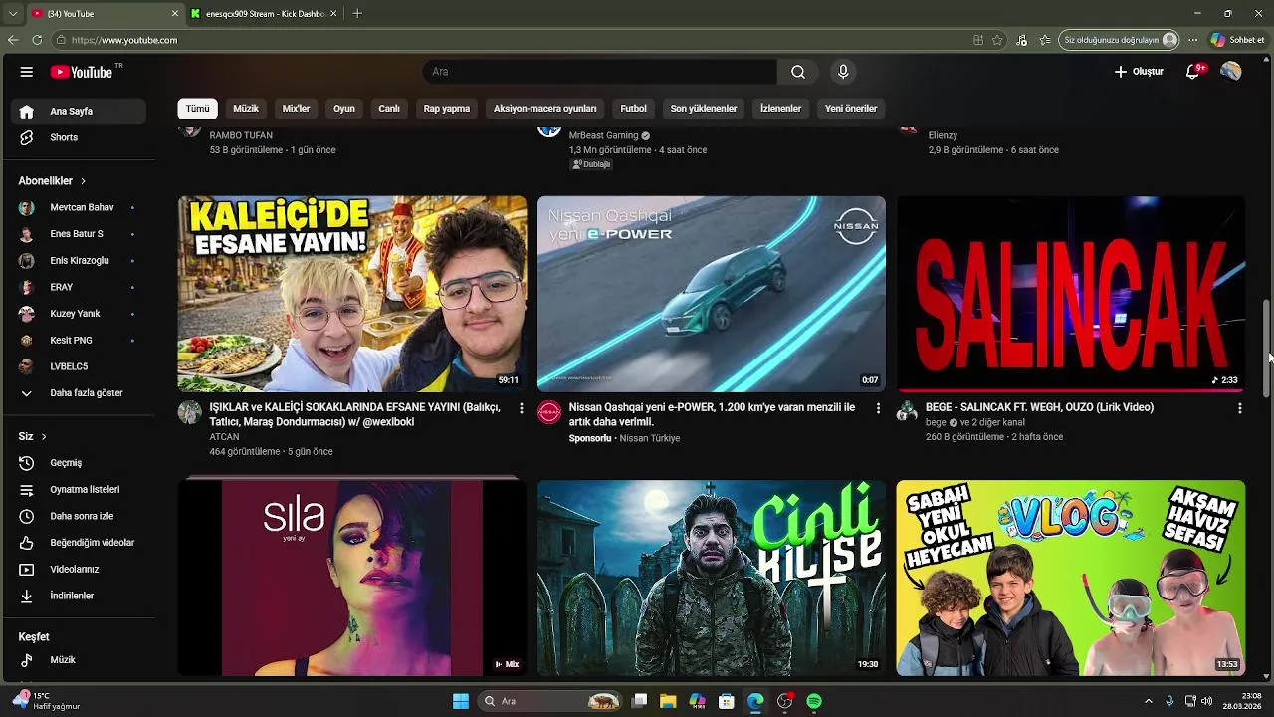The height and width of the screenshot is (717, 1274).
Task: Open ATCAN channel avatar
Action: click(x=189, y=412)
